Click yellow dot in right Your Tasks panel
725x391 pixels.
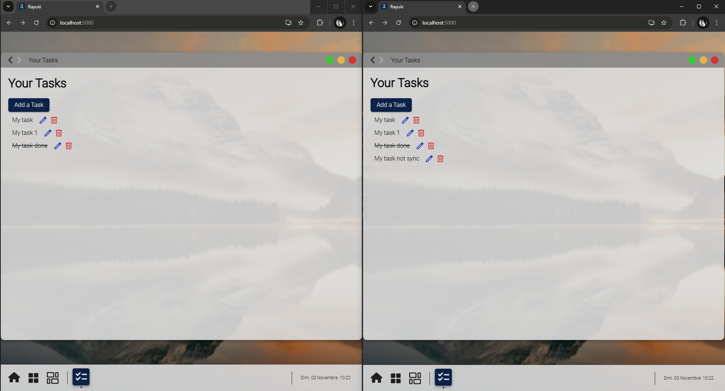coord(703,60)
